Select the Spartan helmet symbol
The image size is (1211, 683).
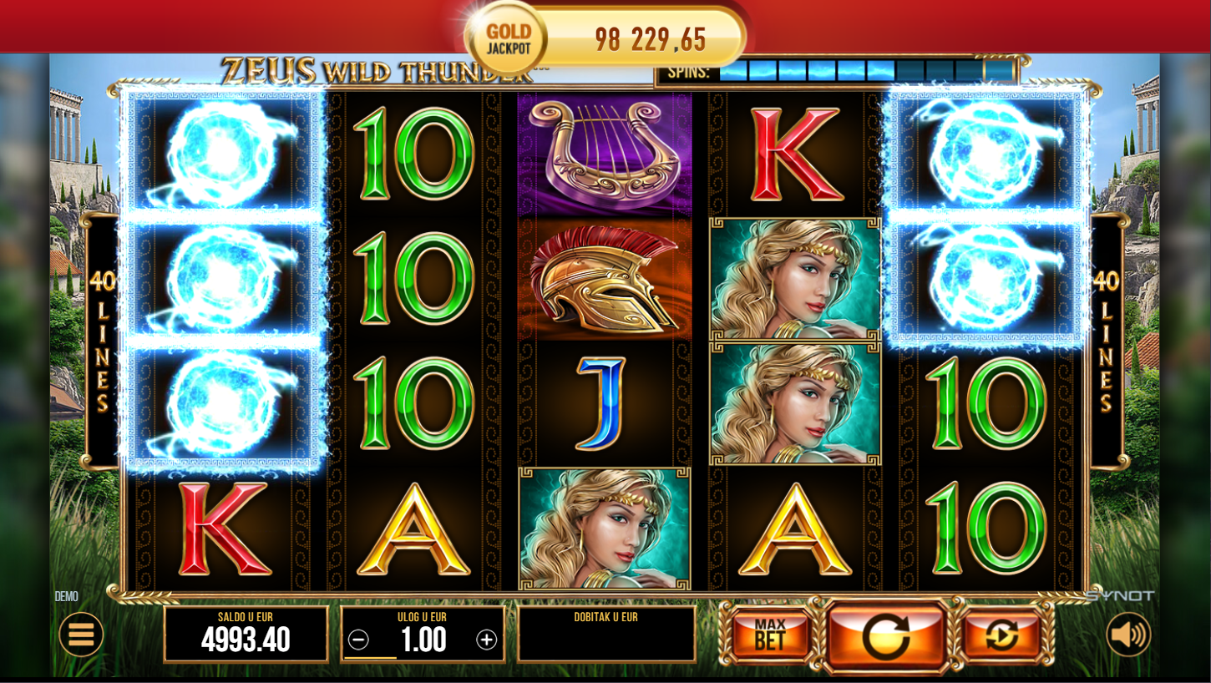tap(605, 280)
